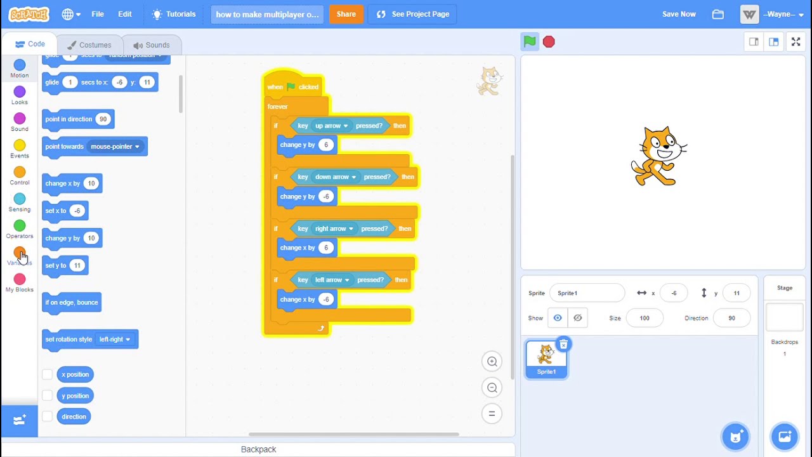This screenshot has height=457, width=812.
Task: Check the y position reporter checkbox
Action: click(x=47, y=395)
